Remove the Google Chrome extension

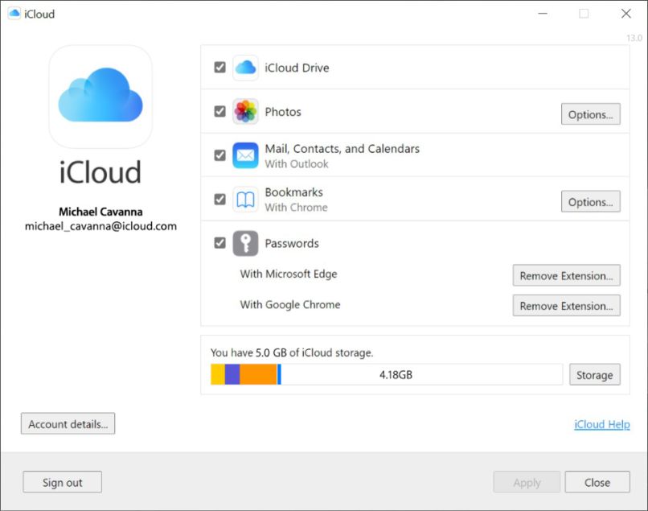(x=566, y=306)
